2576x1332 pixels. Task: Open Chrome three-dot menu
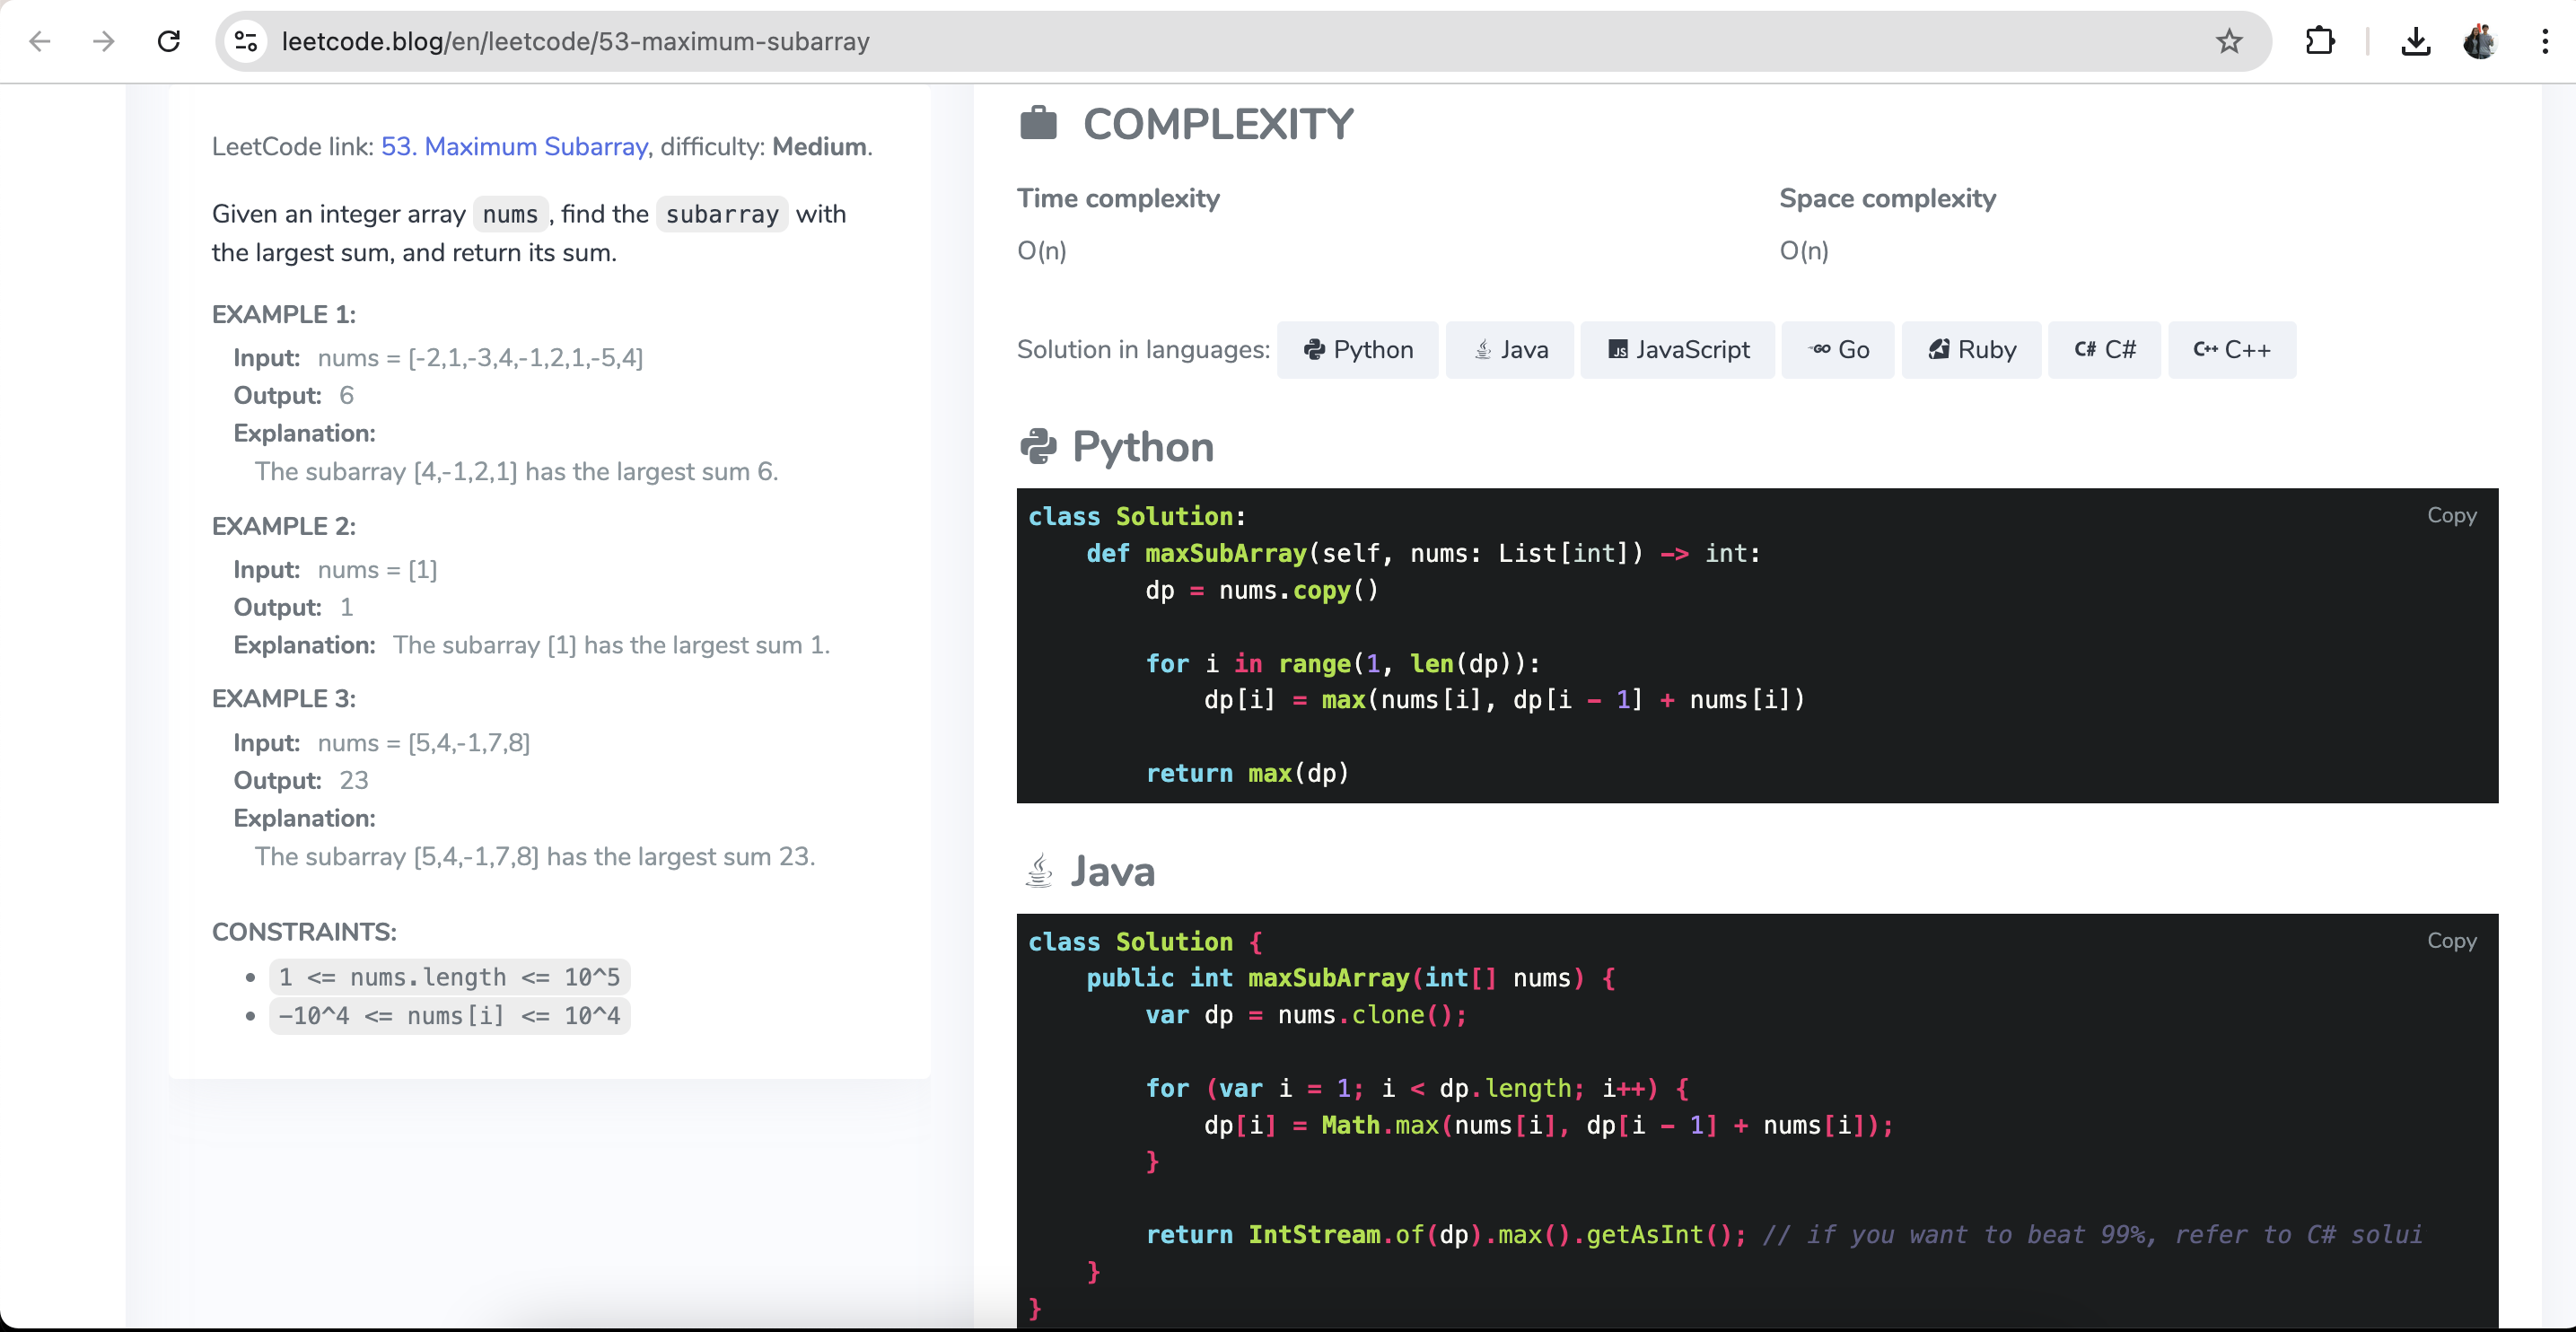pos(2544,41)
